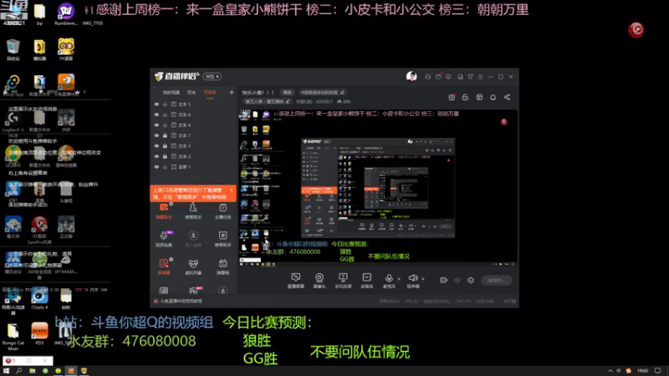Dismiss the orange notification banner
Viewport: 669px width, 376px height.
point(232,191)
